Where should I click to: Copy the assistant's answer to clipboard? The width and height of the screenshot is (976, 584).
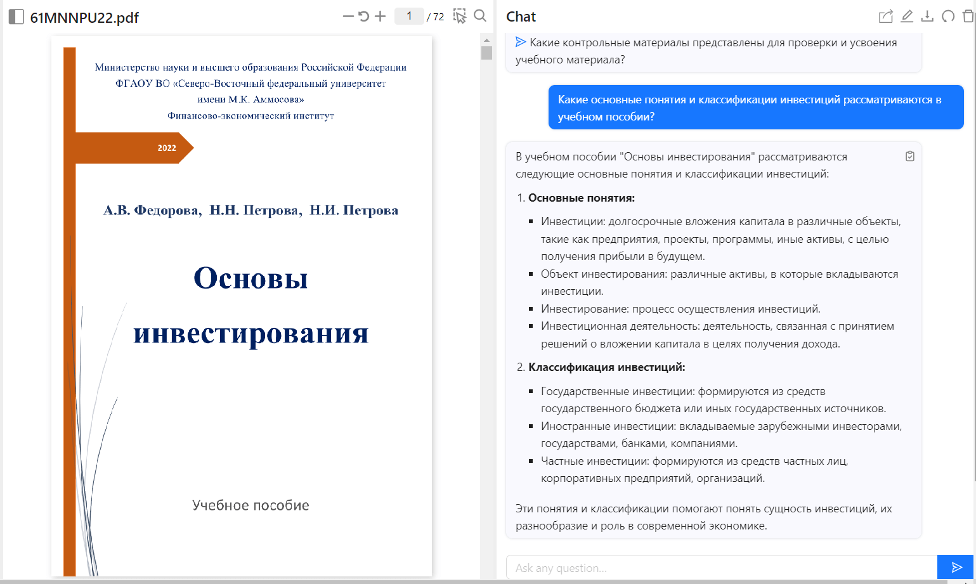909,156
